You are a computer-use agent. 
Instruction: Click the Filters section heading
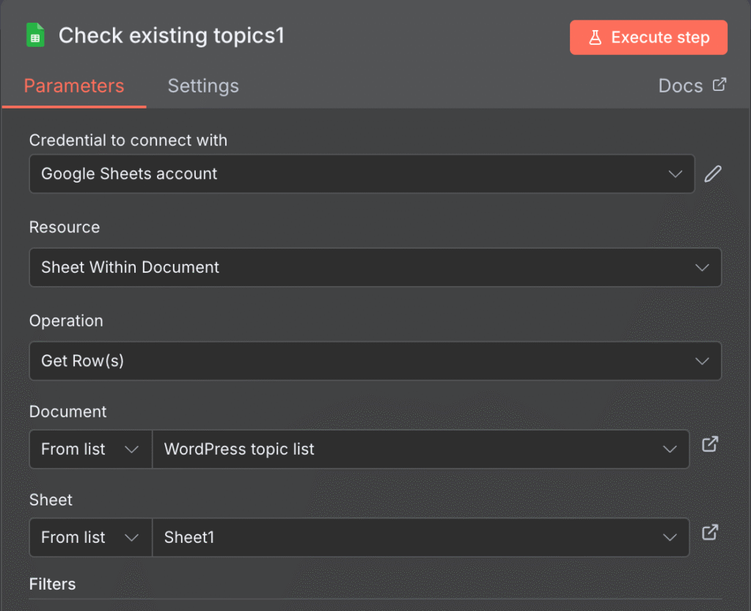click(x=52, y=584)
